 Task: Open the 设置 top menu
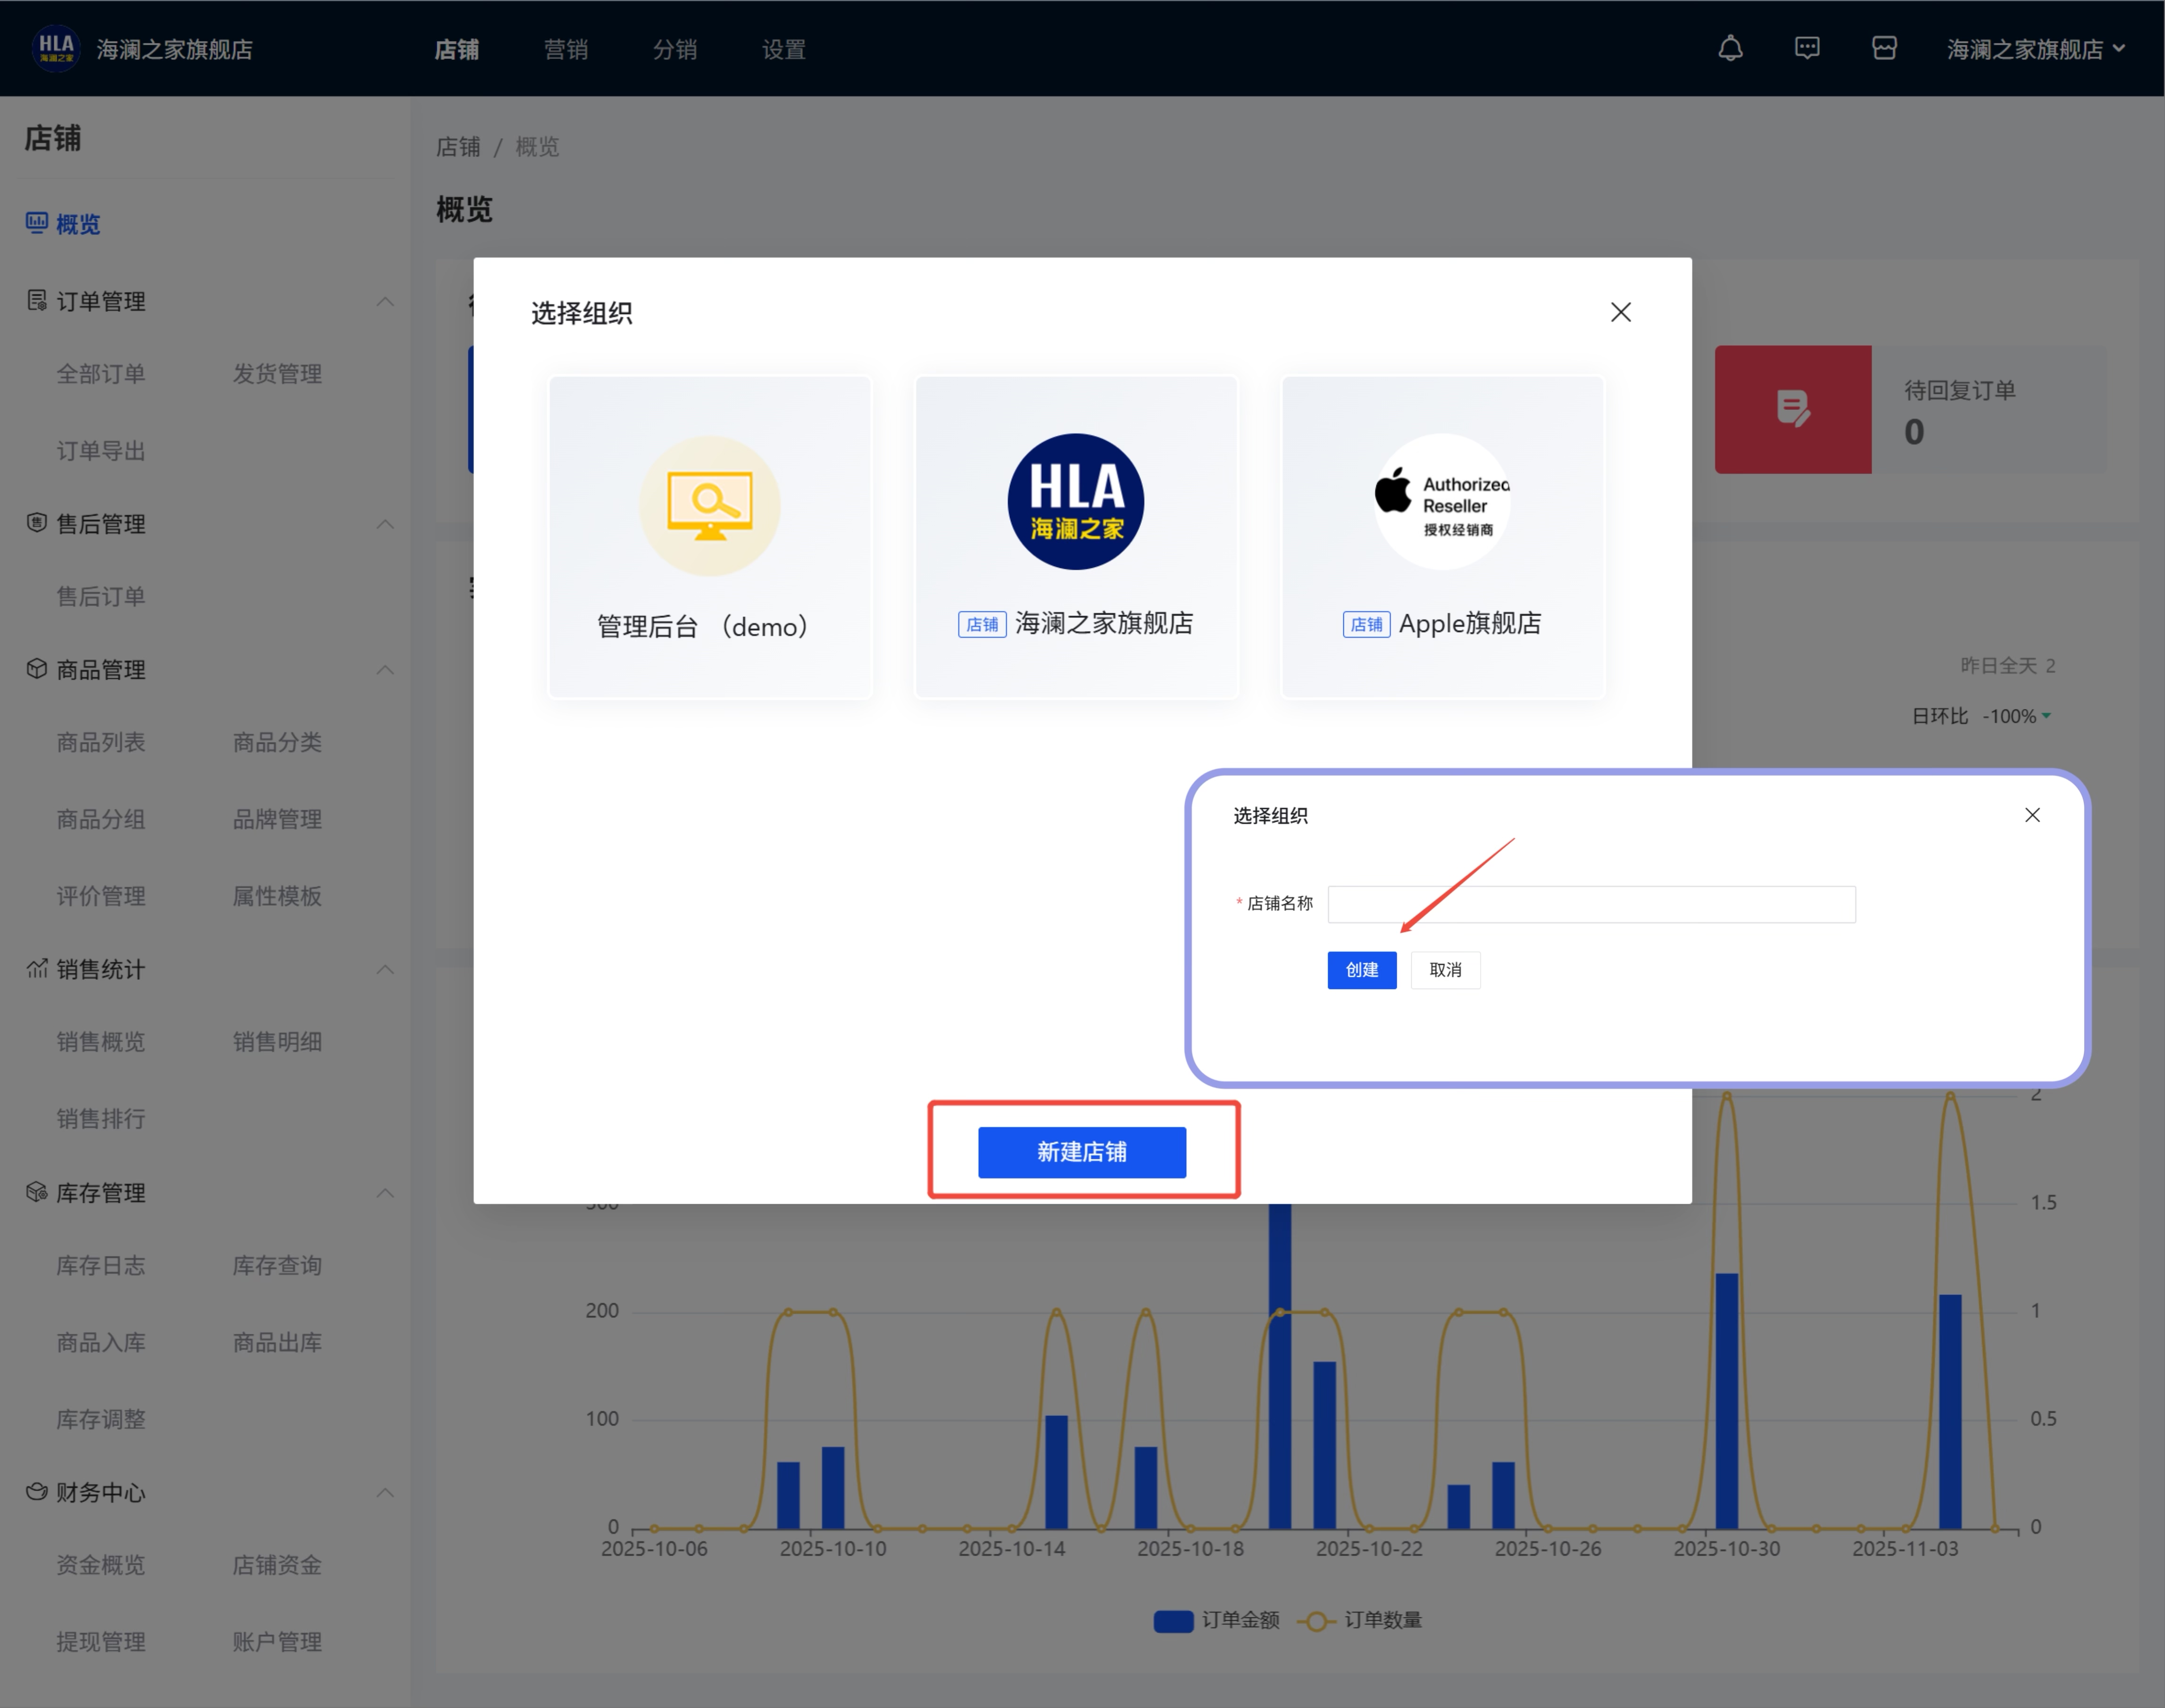pyautogui.click(x=783, y=49)
